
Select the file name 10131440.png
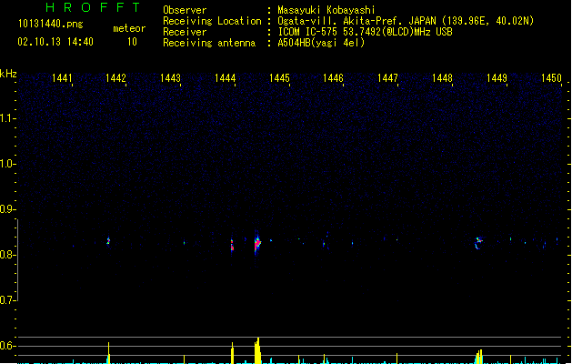point(51,24)
